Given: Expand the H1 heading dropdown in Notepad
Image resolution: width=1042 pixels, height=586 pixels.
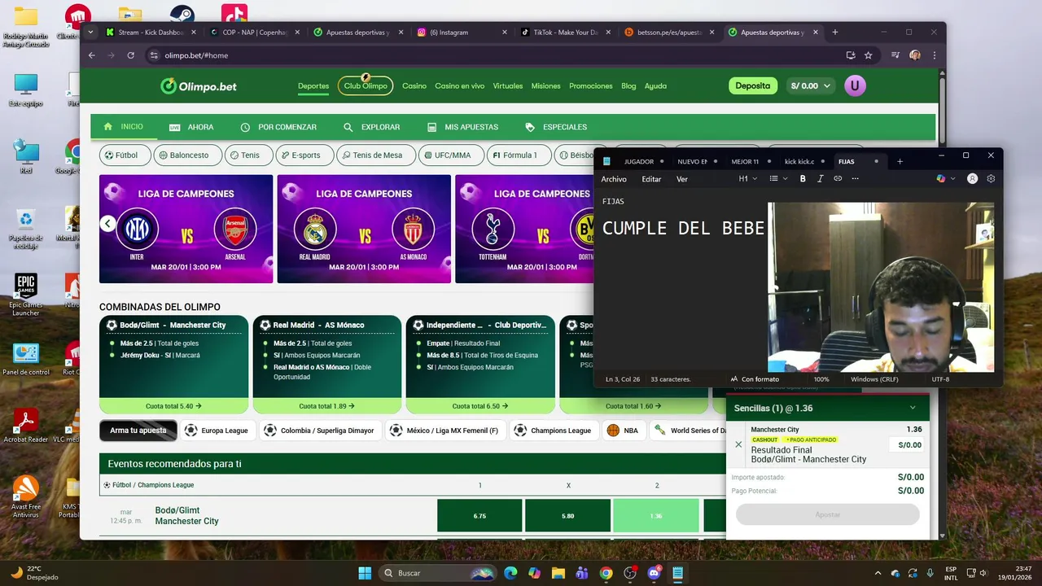Looking at the screenshot, I should click(748, 179).
